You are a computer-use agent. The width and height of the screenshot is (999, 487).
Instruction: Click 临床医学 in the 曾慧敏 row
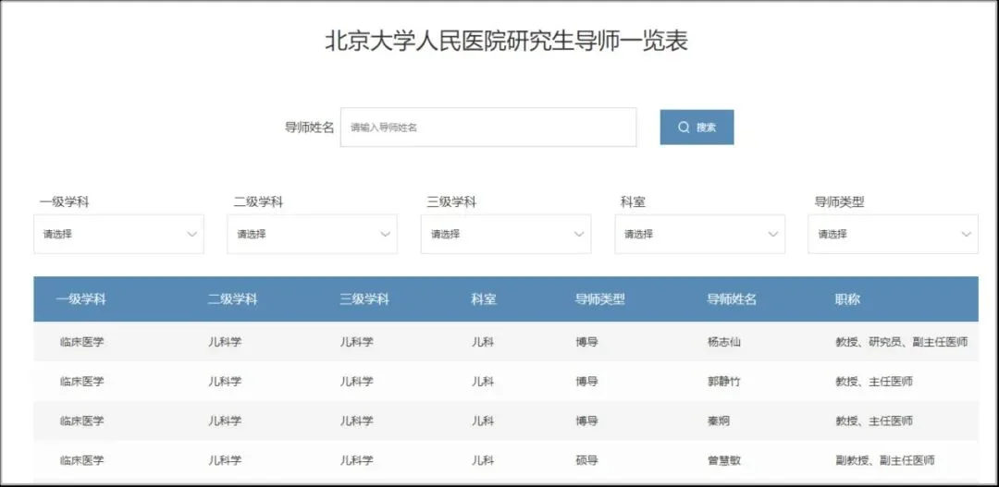pos(81,460)
